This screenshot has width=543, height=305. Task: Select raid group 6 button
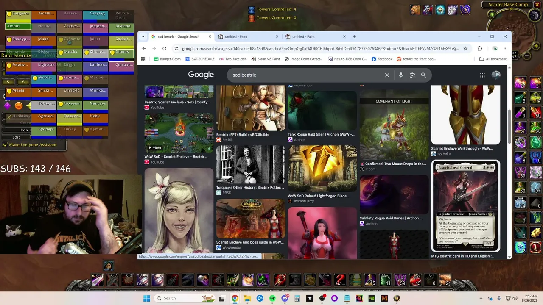coord(23,82)
